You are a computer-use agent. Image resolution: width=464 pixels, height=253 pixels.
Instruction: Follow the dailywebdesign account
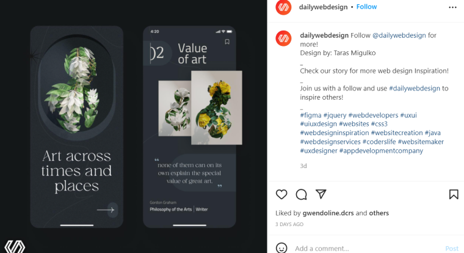(366, 7)
